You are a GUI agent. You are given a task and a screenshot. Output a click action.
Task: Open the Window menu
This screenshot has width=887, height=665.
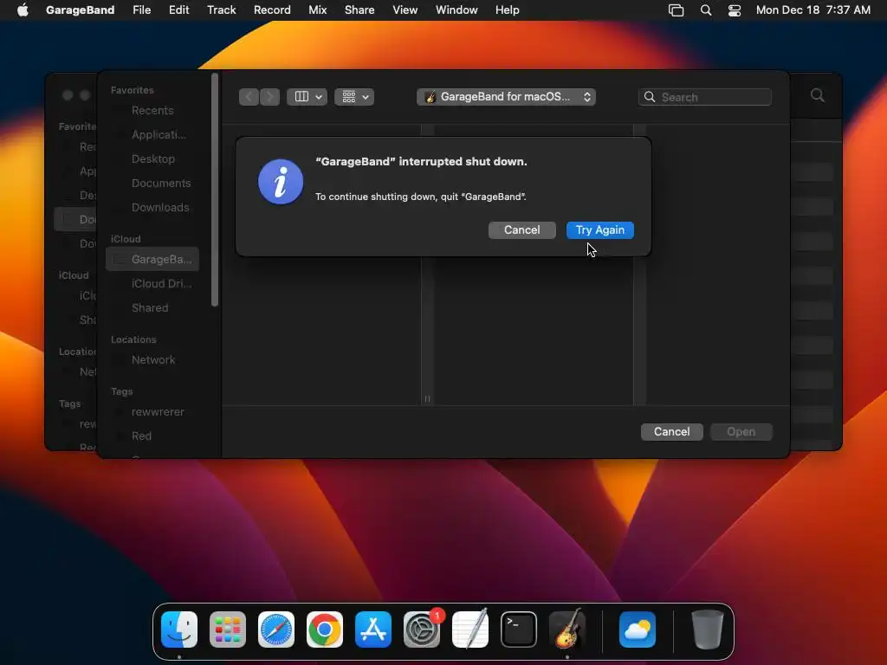pyautogui.click(x=456, y=10)
